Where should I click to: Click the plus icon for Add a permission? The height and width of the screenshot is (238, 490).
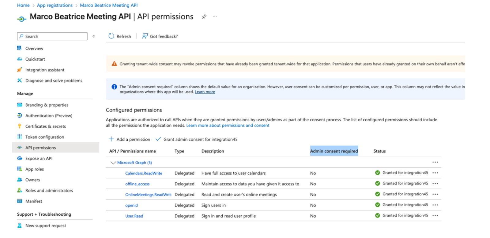(x=111, y=139)
